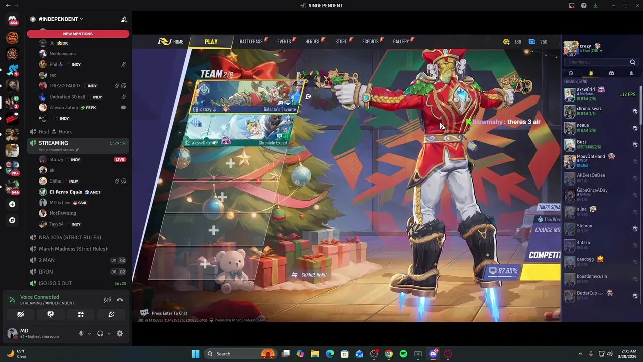The image size is (643, 362).
Task: Open the #INDEPENDENT server dropdown menu
Action: [61, 19]
